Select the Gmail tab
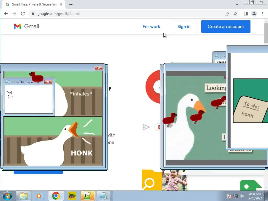Viewport: 268px width, 201px height. 33,4
